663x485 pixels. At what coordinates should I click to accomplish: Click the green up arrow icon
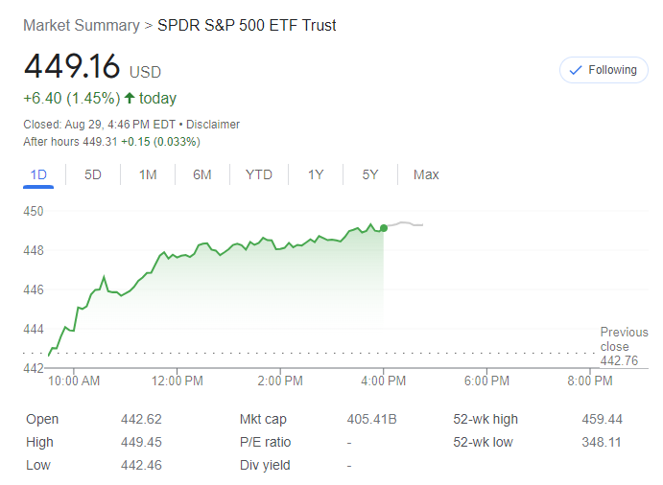coord(130,98)
